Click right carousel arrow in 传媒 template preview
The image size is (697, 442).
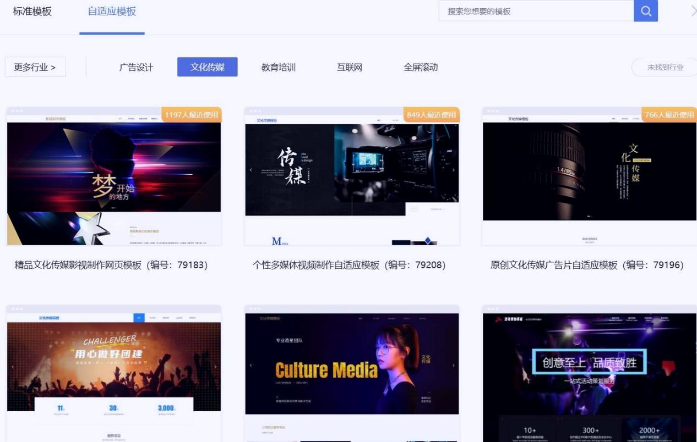pyautogui.click(x=454, y=170)
